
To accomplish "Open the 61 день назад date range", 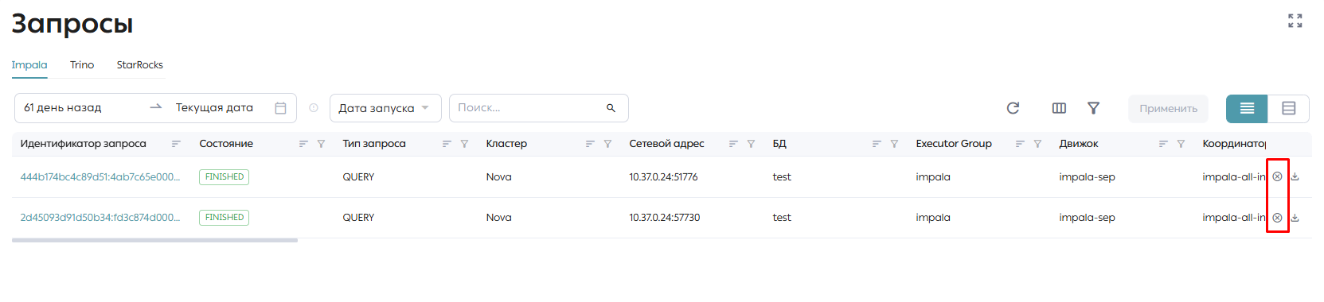I will click(x=80, y=108).
